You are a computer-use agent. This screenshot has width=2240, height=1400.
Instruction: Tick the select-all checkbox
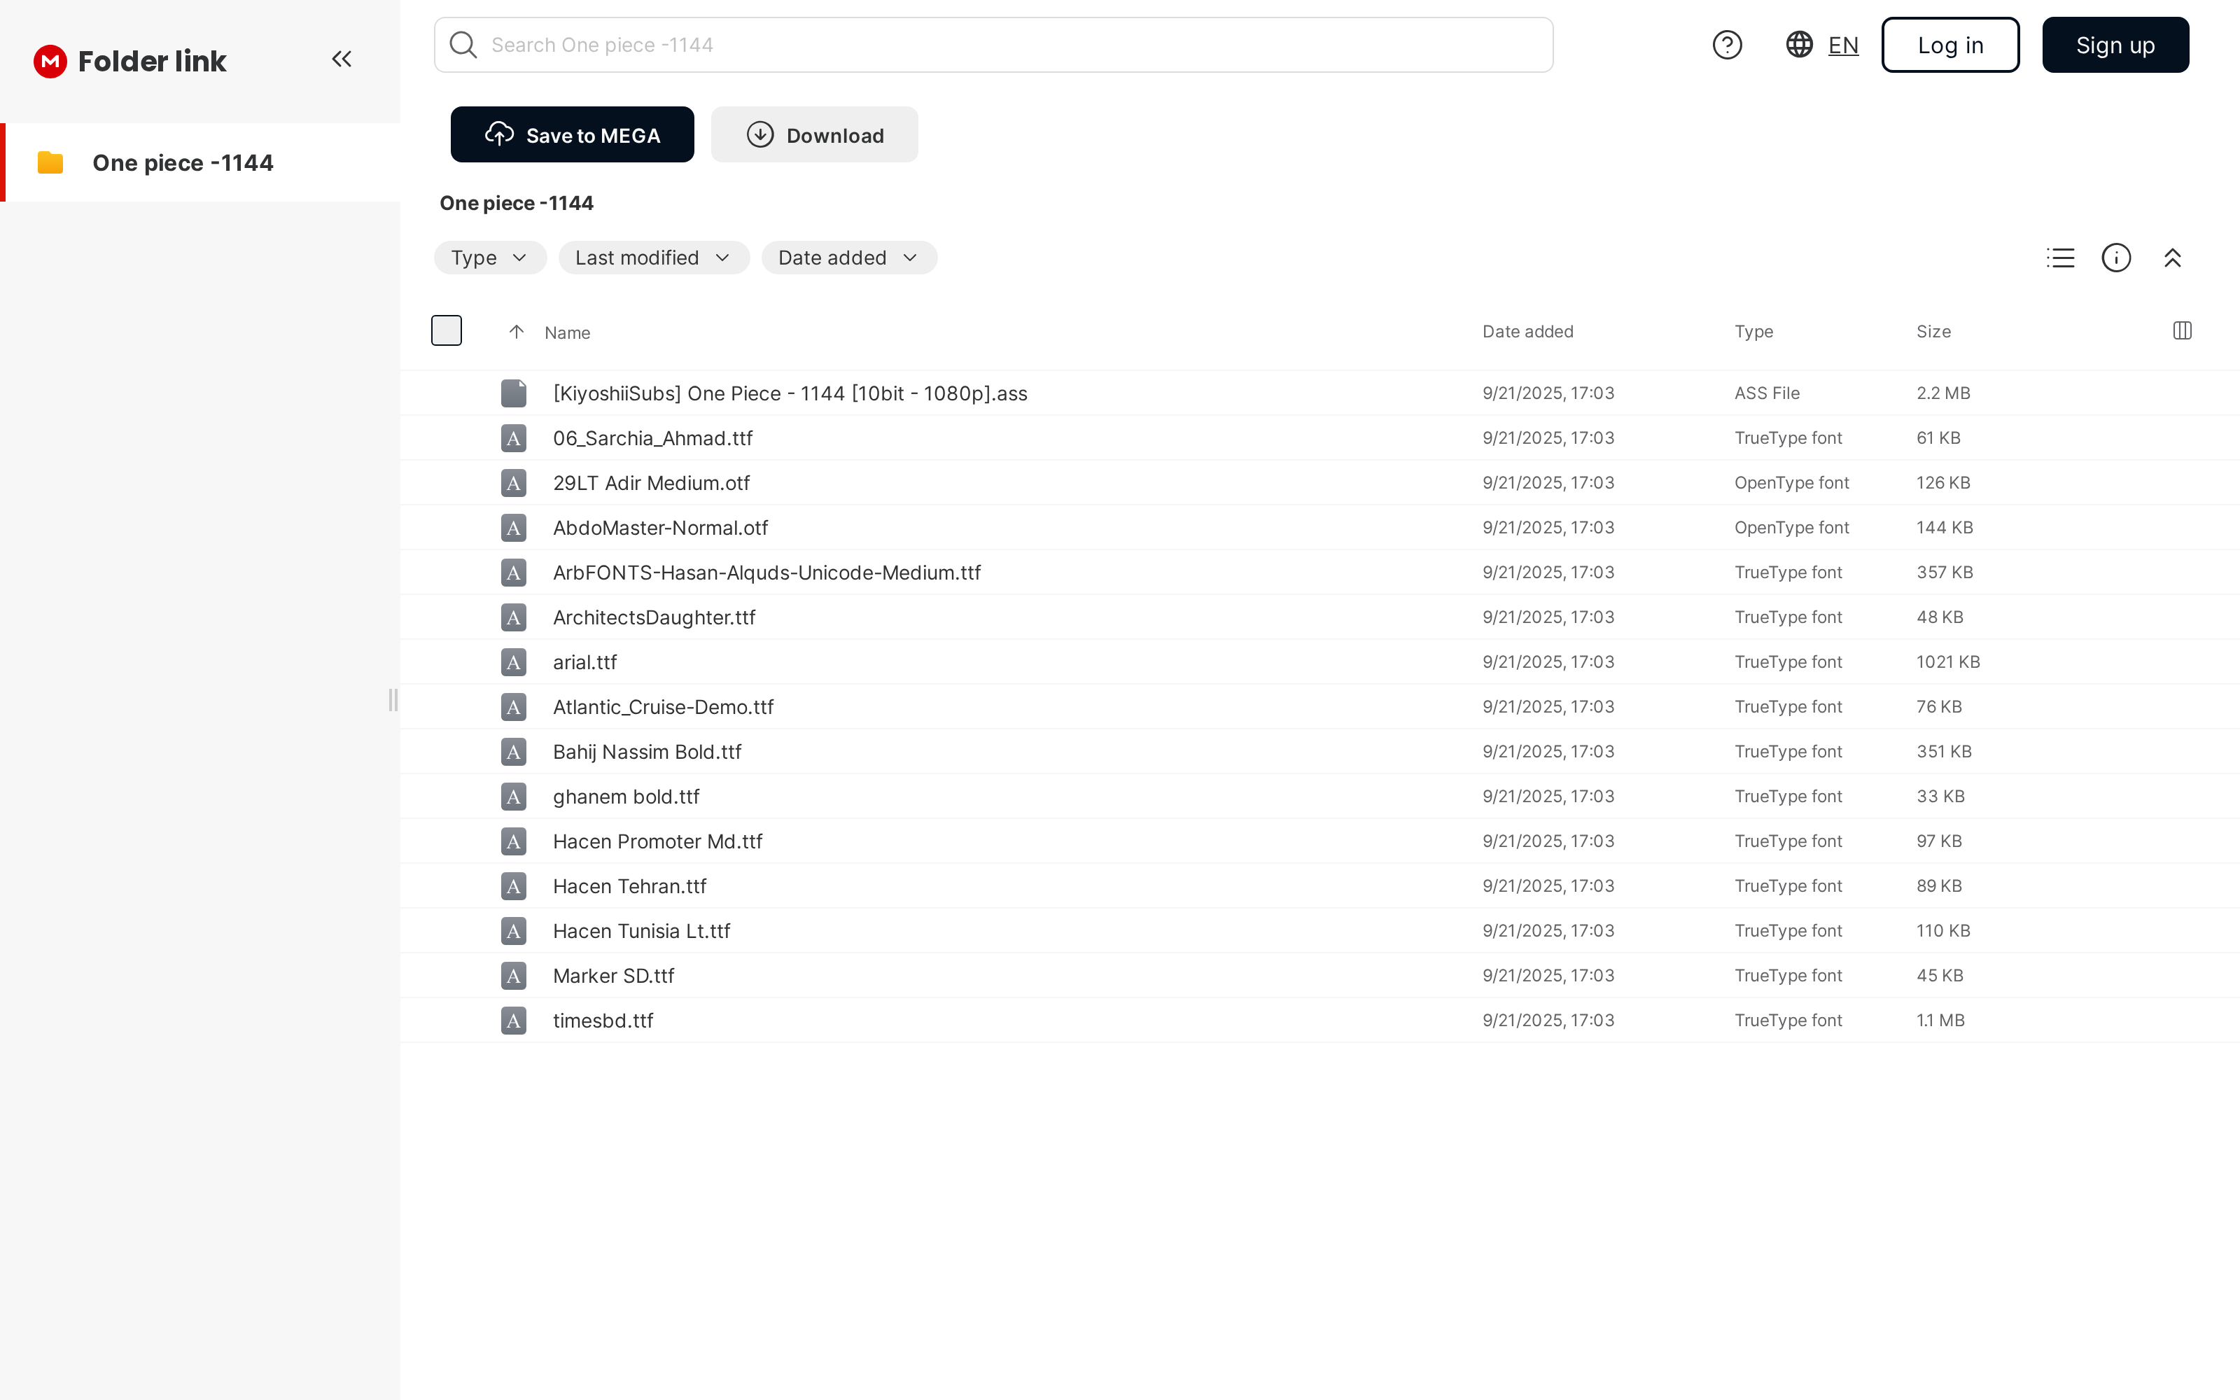[446, 330]
